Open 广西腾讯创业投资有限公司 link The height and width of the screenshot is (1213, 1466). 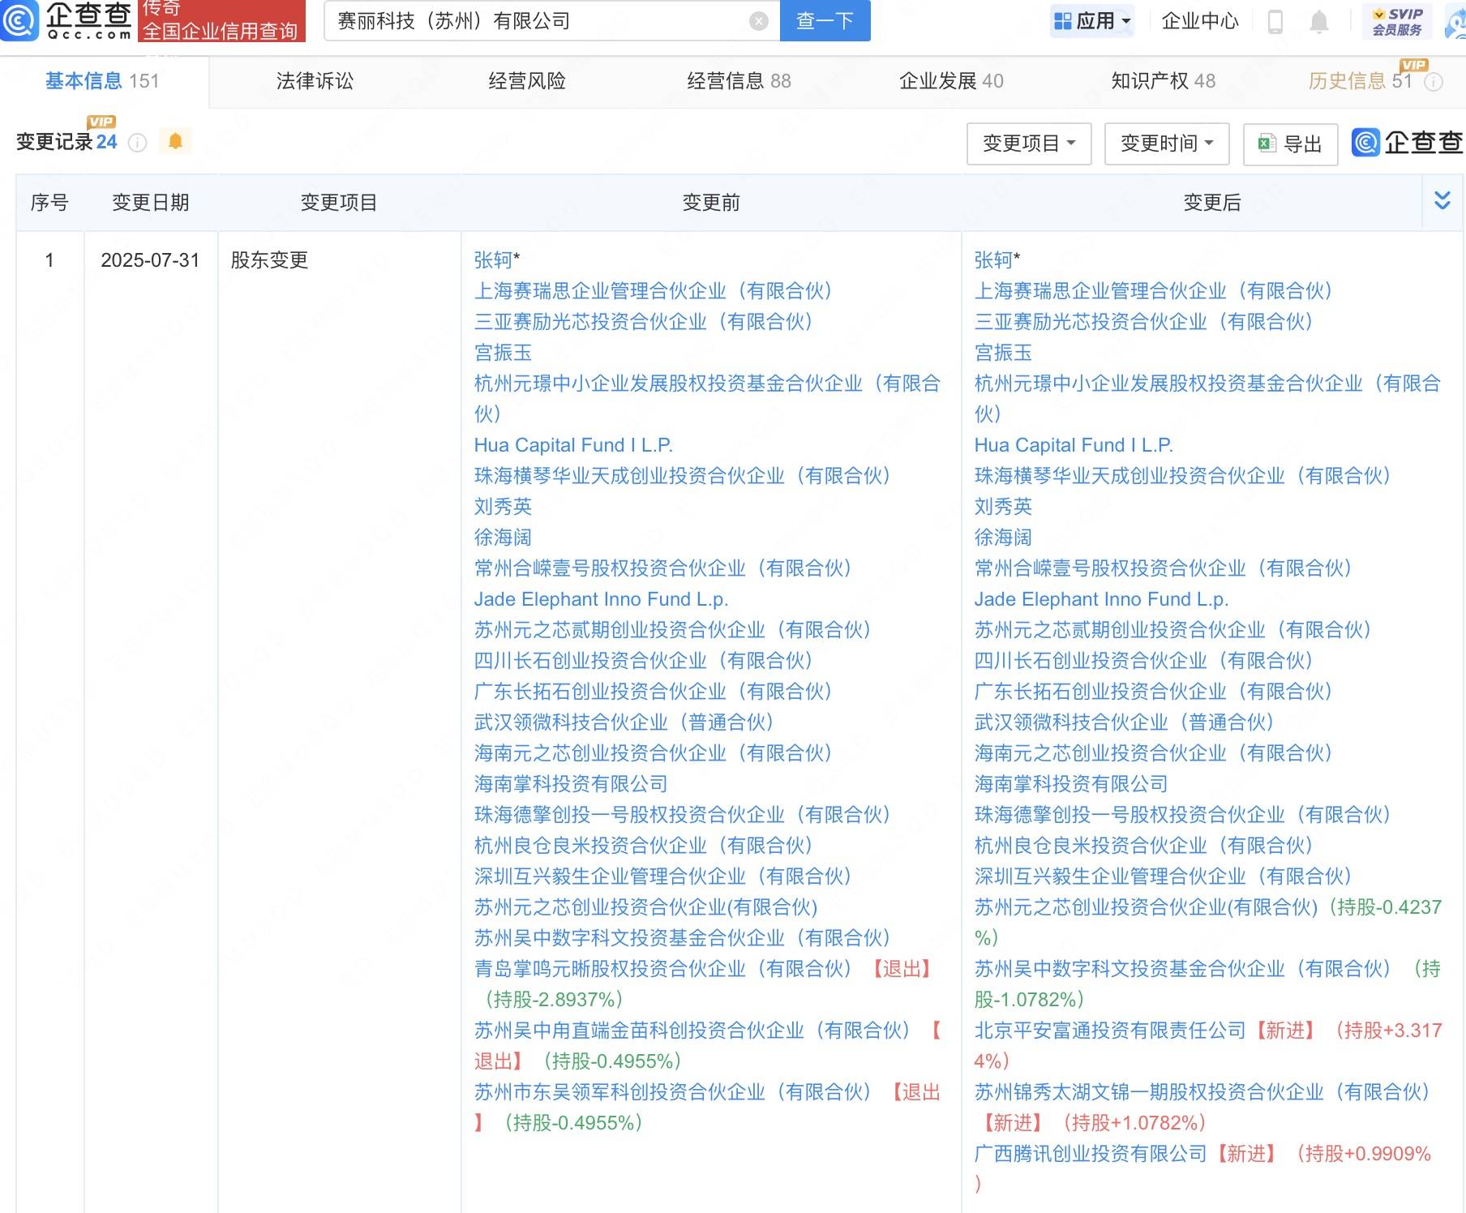pos(1091,1154)
